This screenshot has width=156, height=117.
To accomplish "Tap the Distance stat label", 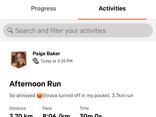I will (18, 108).
